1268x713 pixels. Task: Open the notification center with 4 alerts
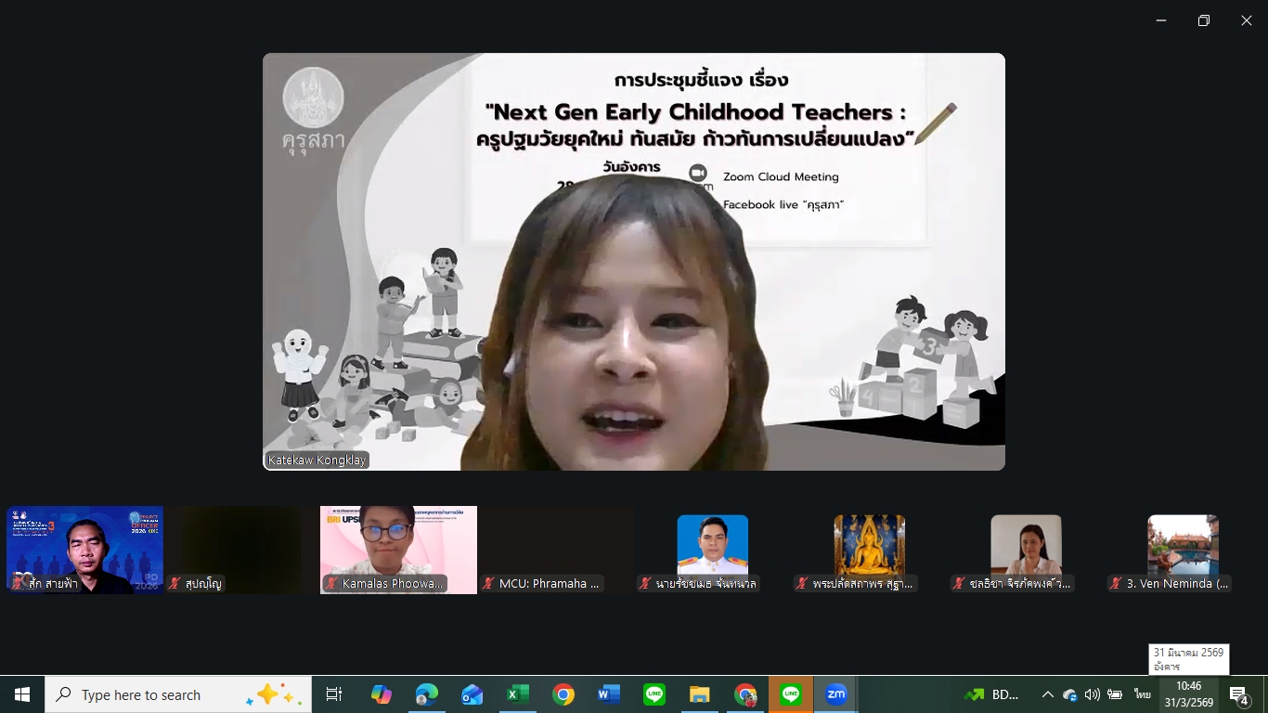[1239, 695]
